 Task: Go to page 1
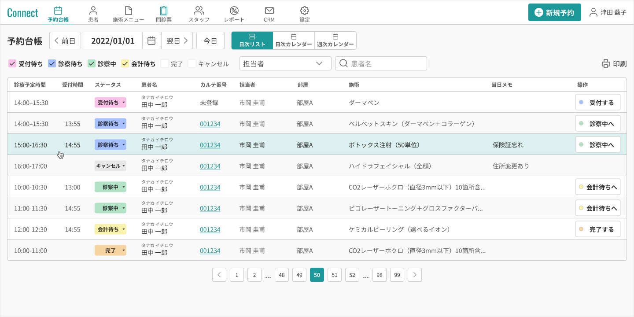click(237, 275)
